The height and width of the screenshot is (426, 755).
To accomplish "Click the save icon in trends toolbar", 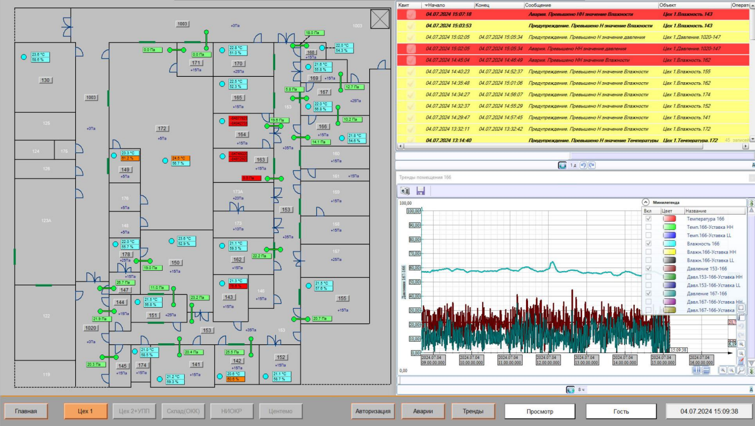I will pos(420,191).
